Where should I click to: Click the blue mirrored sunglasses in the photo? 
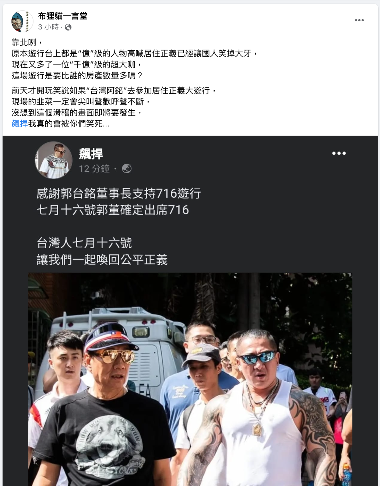pyautogui.click(x=257, y=357)
